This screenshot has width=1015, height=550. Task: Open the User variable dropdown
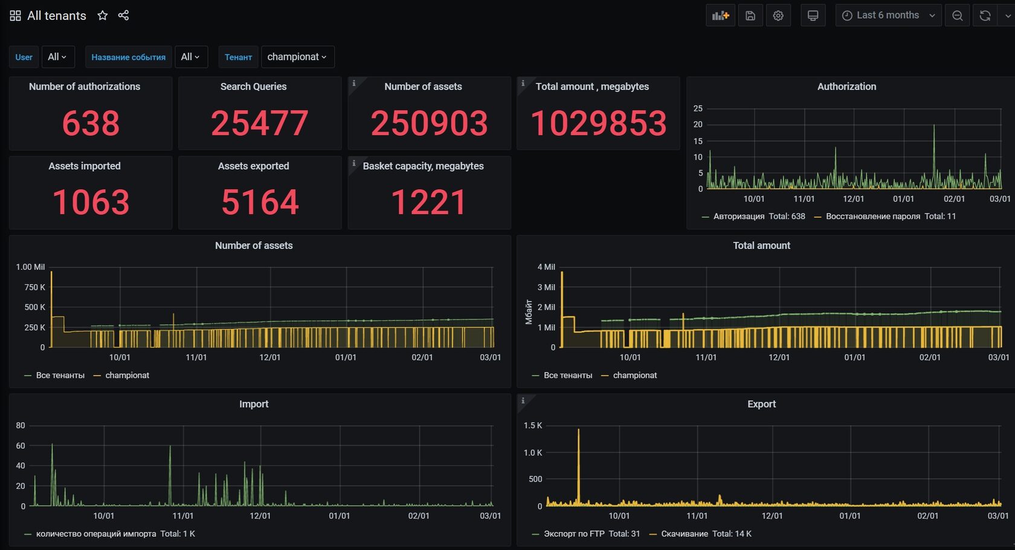pyautogui.click(x=57, y=57)
